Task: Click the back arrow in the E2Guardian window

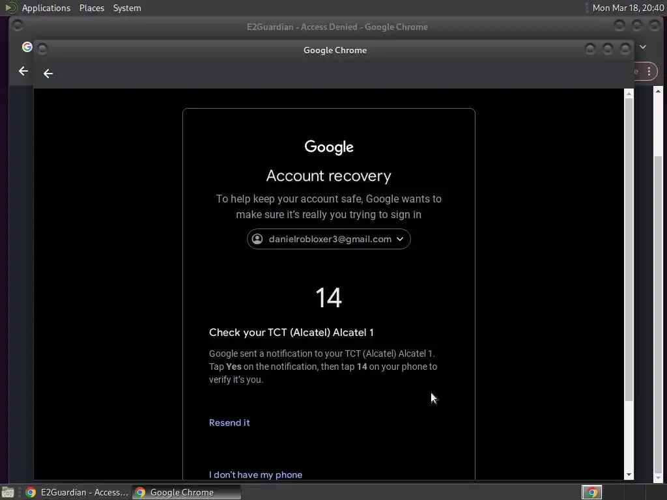Action: coord(23,71)
